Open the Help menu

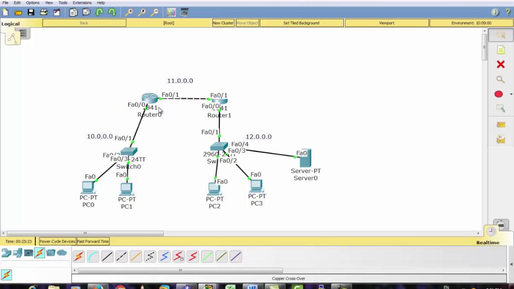[101, 3]
